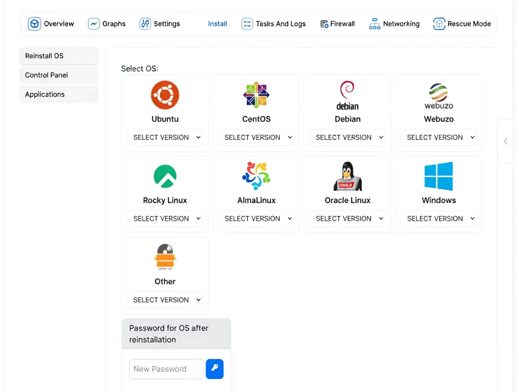Open the Rescue Mode tab
The width and height of the screenshot is (519, 392).
462,24
